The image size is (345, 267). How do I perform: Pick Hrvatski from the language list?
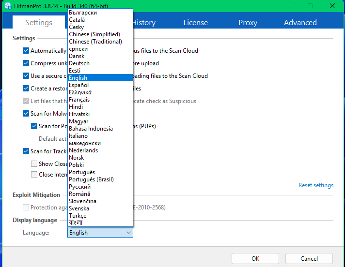[100, 114]
